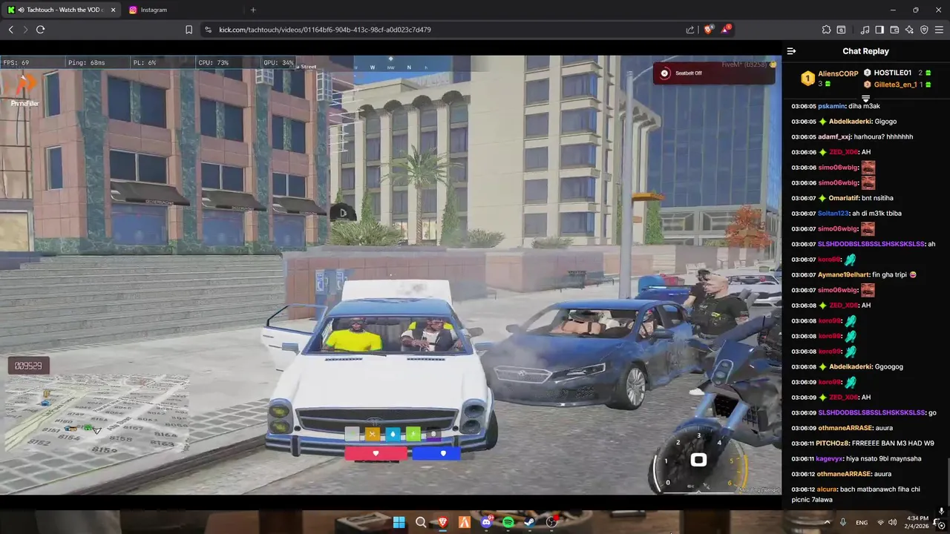The height and width of the screenshot is (534, 950).
Task: Click the in-game minimap on video
Action: coord(96,414)
